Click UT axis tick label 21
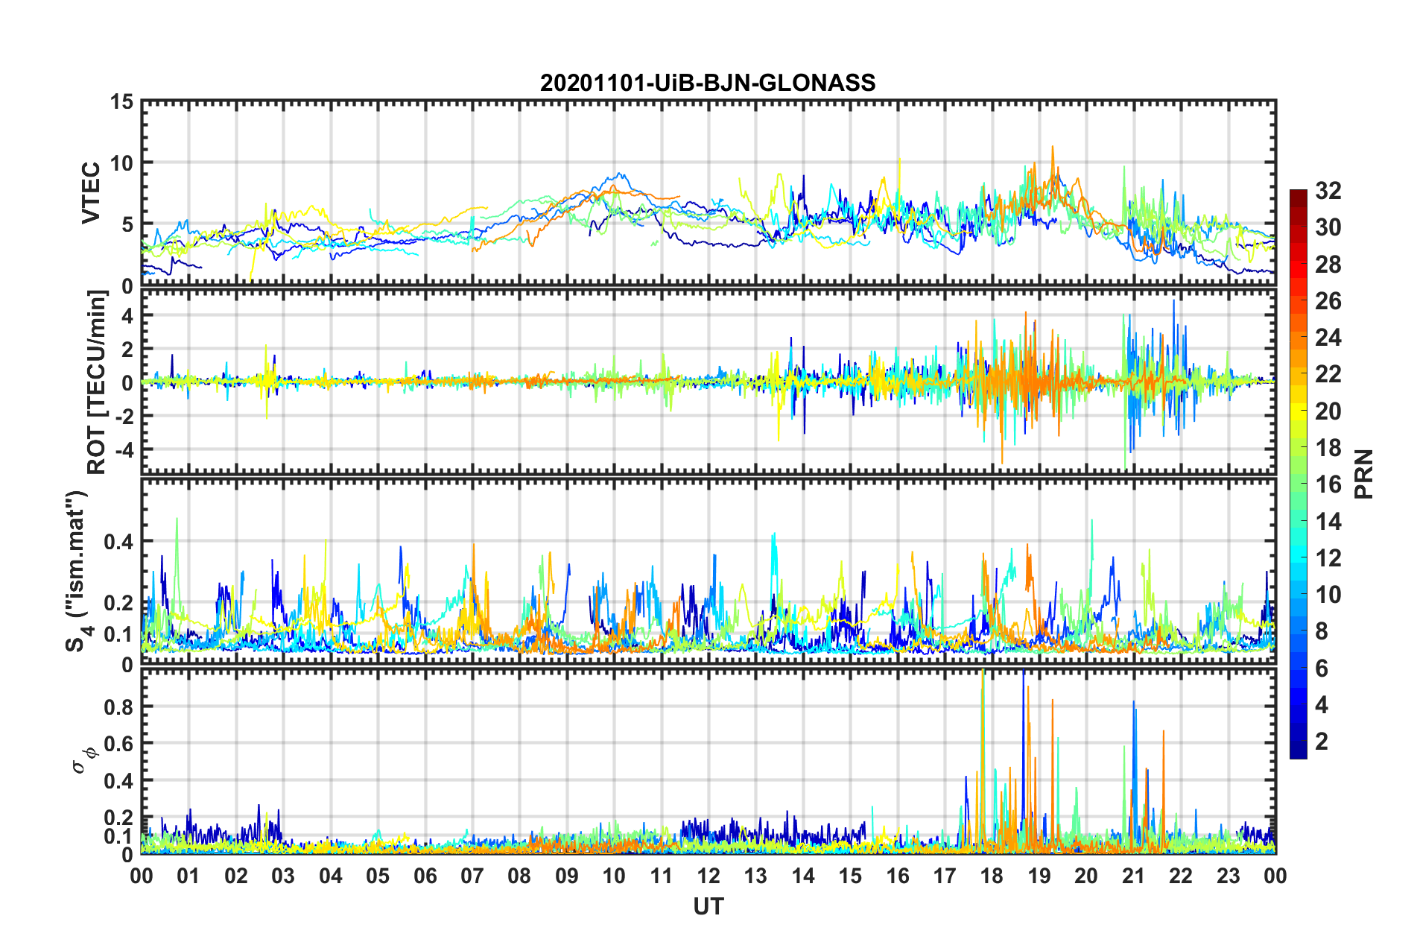The width and height of the screenshot is (1417, 948). click(1134, 876)
